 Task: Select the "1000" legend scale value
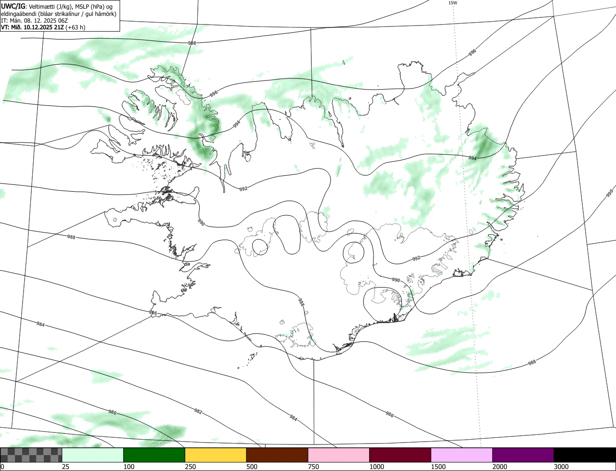376,467
